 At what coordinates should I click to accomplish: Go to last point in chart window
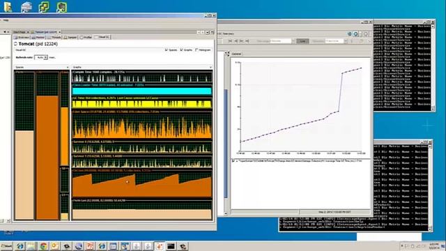tap(247, 41)
